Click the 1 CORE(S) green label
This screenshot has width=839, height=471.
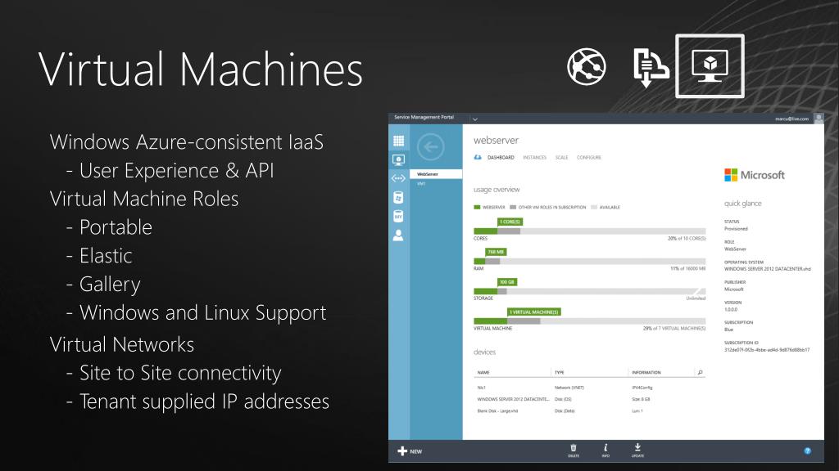510,222
